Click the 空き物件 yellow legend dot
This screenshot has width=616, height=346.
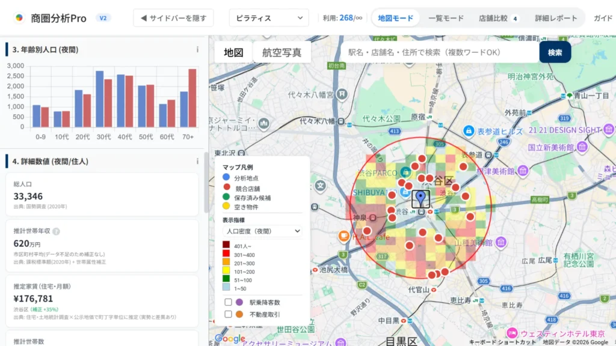tap(226, 206)
